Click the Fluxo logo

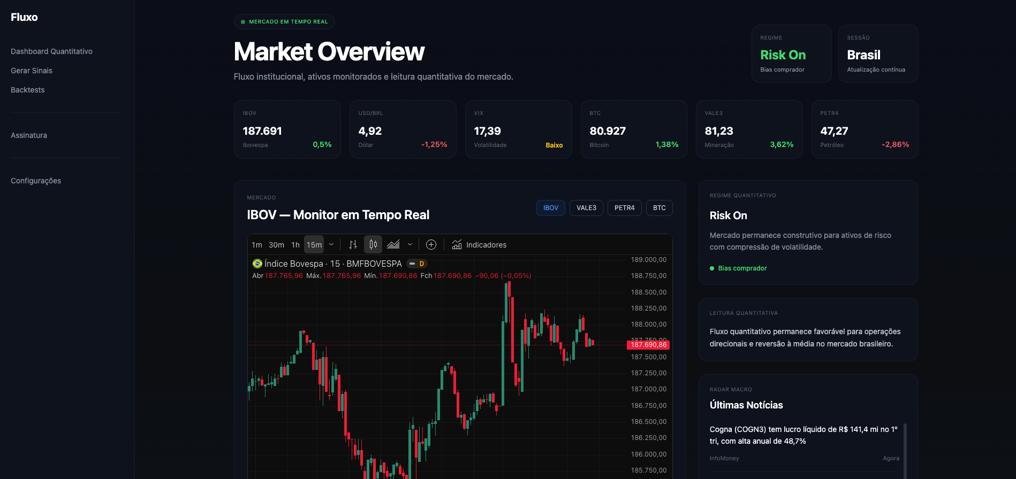point(24,17)
